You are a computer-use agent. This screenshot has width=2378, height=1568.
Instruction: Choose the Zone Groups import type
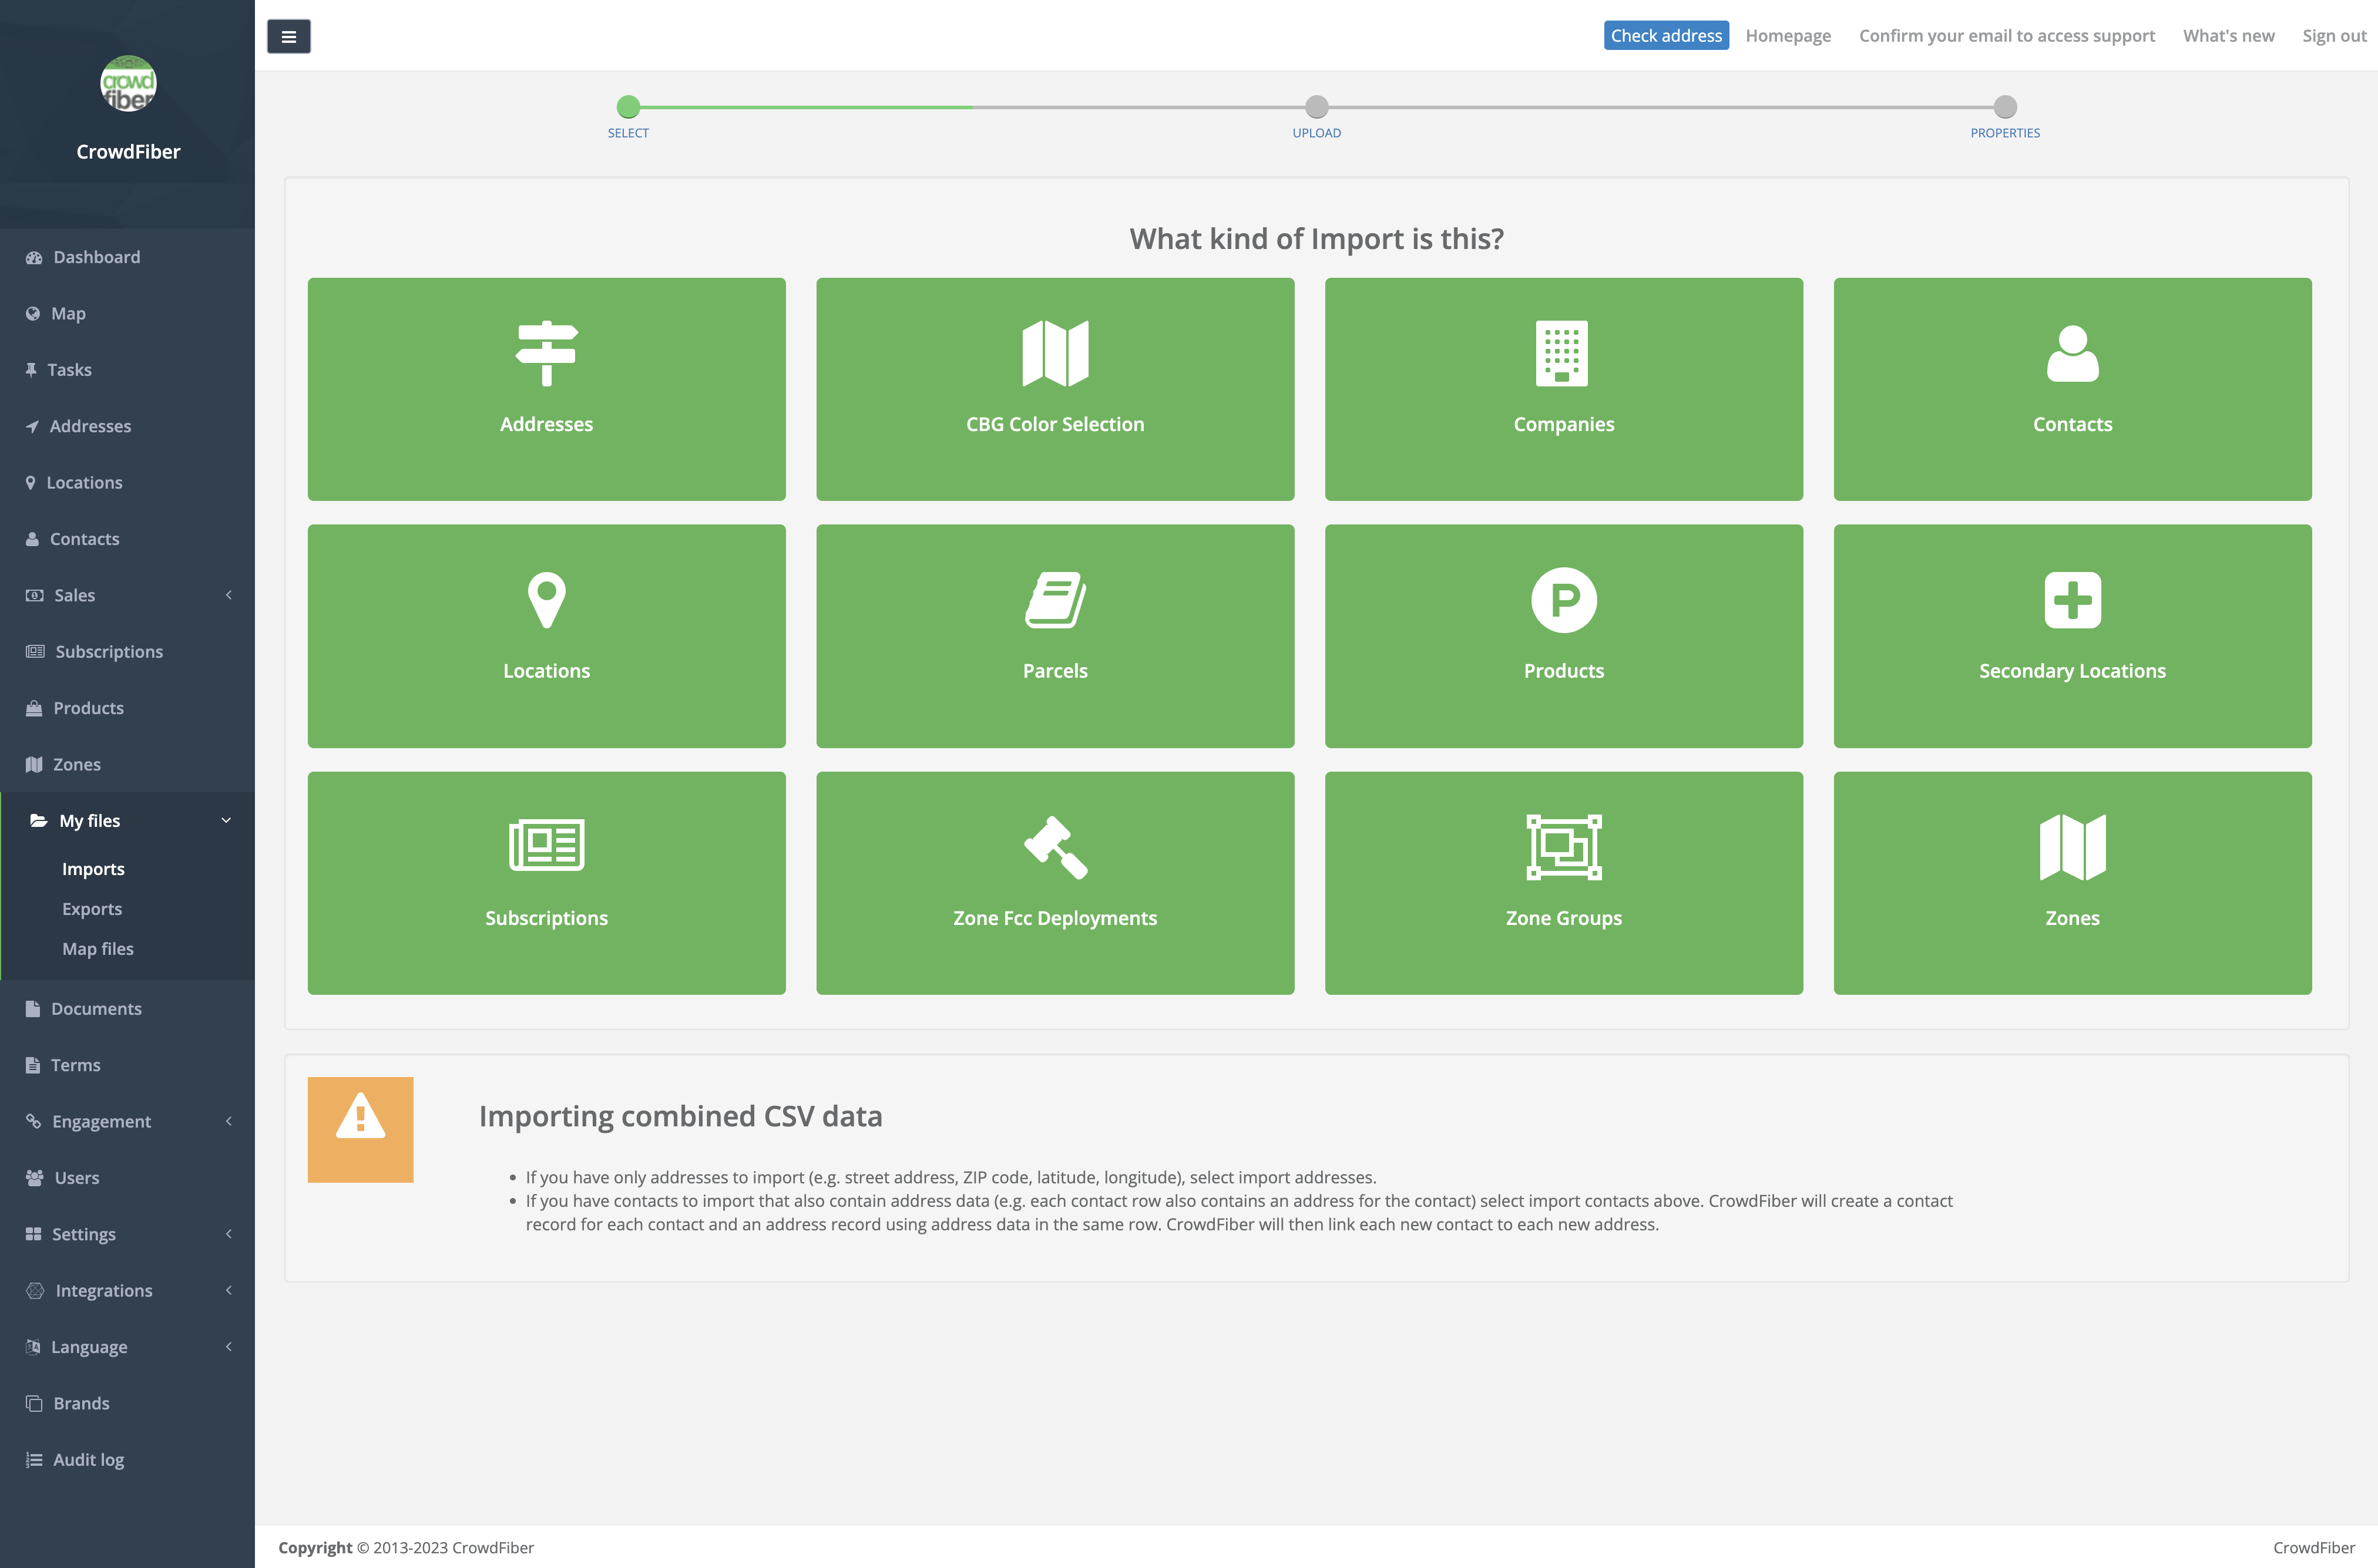click(1563, 883)
